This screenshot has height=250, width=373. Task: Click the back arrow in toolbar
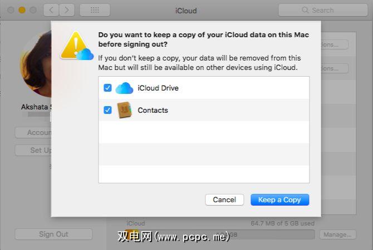51,10
